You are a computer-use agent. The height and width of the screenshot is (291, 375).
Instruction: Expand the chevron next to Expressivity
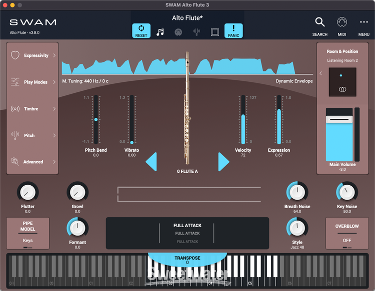tap(54, 55)
